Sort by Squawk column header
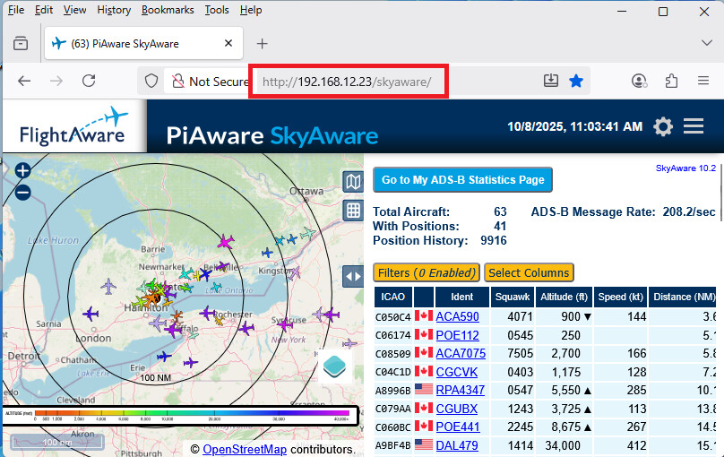Image resolution: width=724 pixels, height=457 pixels. click(512, 297)
